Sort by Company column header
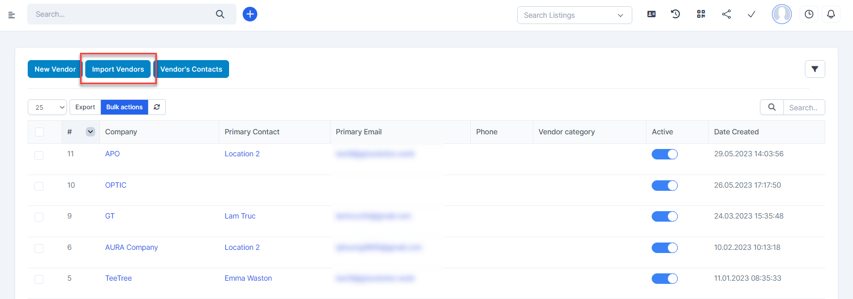 pos(121,132)
